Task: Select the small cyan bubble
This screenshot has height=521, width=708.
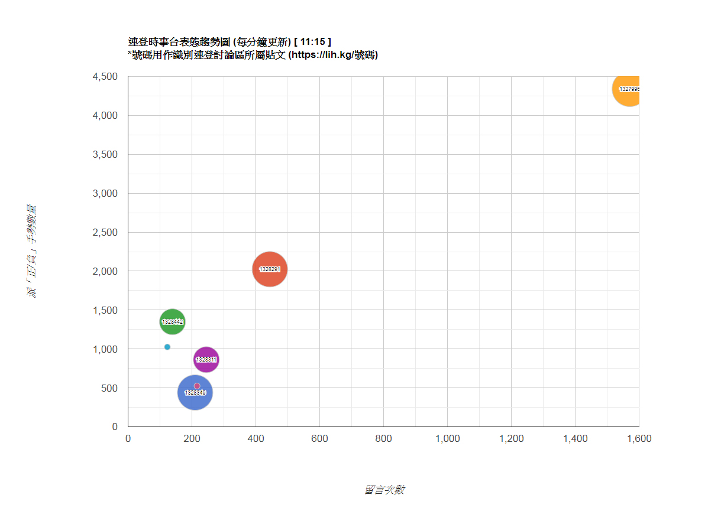Action: pos(167,347)
